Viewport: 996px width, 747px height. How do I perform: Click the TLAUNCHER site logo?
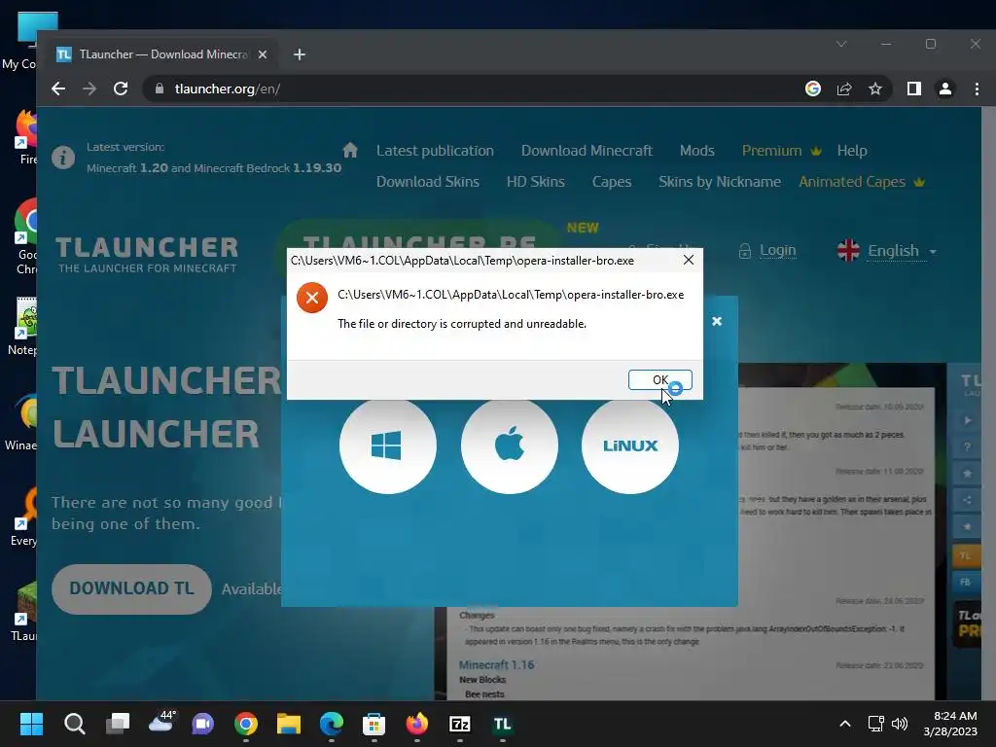147,255
